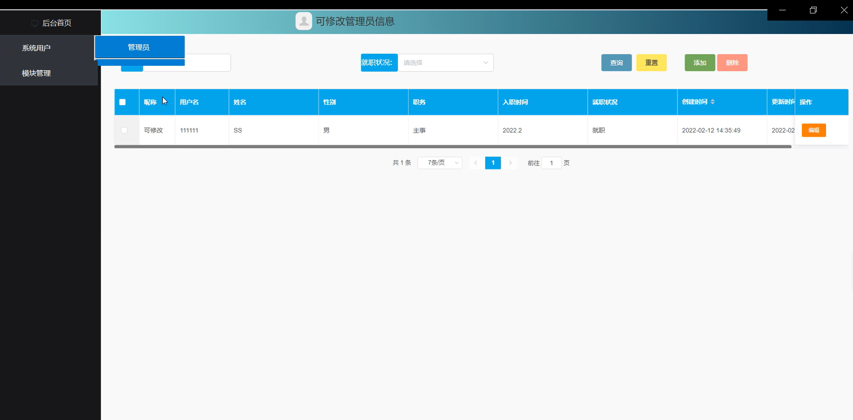Click the orange 编辑 button in row
The height and width of the screenshot is (420, 853).
814,130
